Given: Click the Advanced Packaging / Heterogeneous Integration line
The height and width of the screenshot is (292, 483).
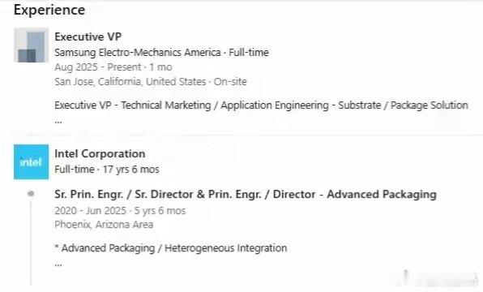Looking at the screenshot, I should tap(171, 248).
